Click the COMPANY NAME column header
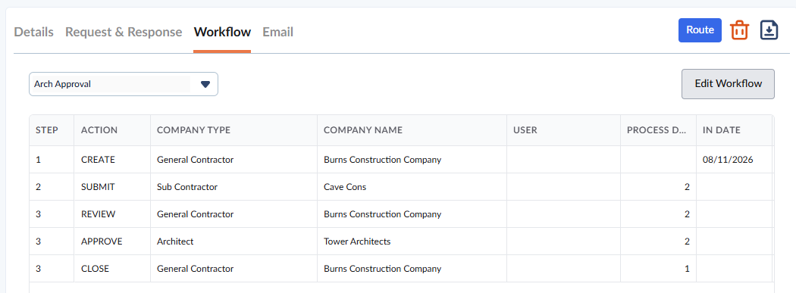The height and width of the screenshot is (293, 796). [412, 130]
